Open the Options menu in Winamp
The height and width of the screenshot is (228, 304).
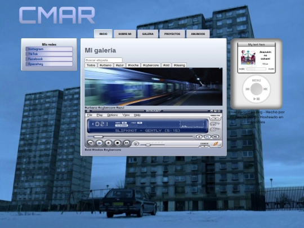coord(113,115)
